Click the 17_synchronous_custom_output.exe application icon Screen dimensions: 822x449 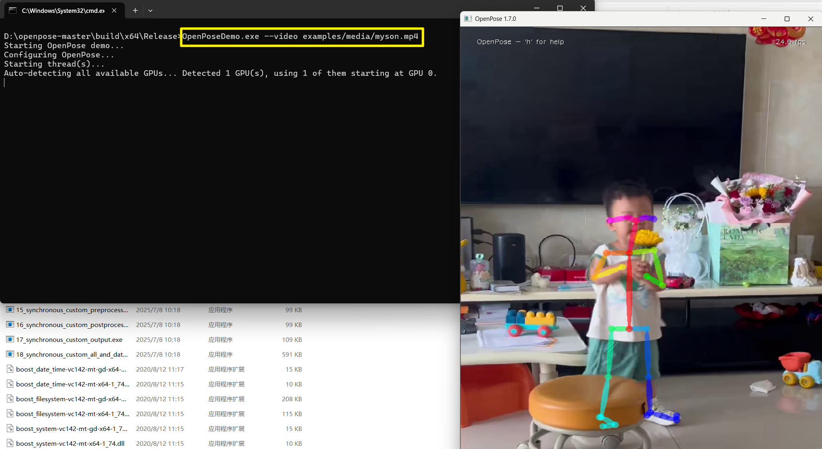(x=9, y=339)
